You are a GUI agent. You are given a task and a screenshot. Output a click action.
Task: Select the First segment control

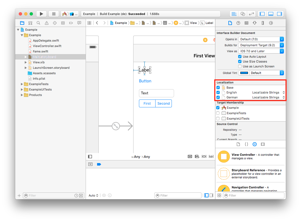147,103
